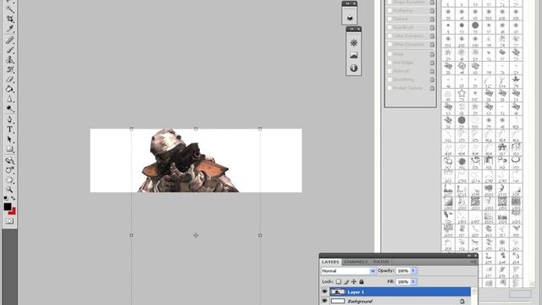Select the Crop tool
The image size is (542, 305).
[x=9, y=19]
